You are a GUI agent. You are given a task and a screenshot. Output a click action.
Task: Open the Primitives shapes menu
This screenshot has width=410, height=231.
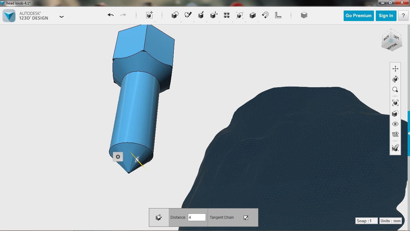click(x=175, y=15)
